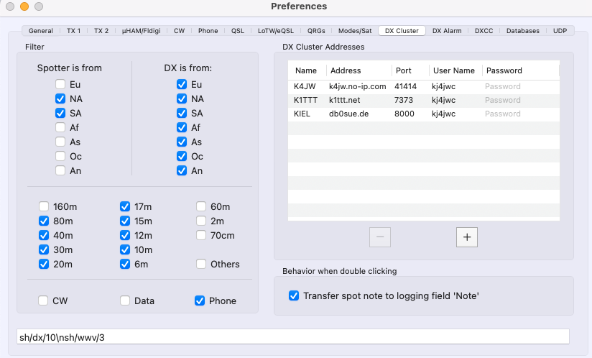The height and width of the screenshot is (358, 592).
Task: Disable the Phone mode filter
Action: pos(200,301)
